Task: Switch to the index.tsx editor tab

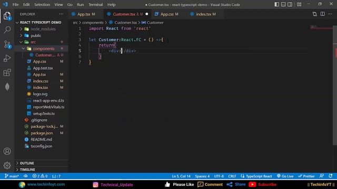Action: coord(205,14)
